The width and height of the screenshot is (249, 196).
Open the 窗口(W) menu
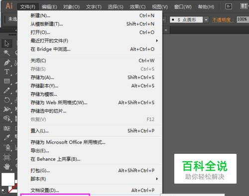pyautogui.click(x=183, y=7)
